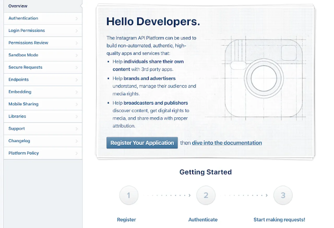
Task: Open the Authentication section
Action: 23,18
